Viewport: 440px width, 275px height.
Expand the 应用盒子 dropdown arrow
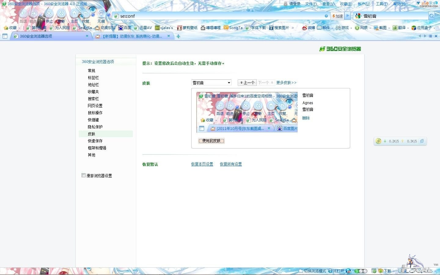tap(434, 28)
